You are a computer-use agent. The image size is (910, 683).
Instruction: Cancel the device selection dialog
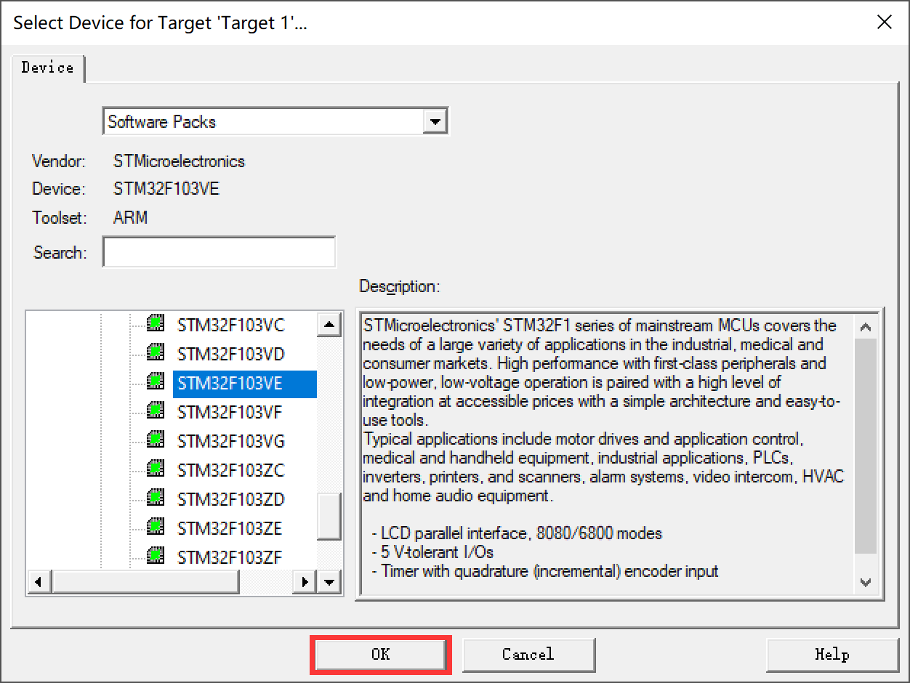click(528, 654)
